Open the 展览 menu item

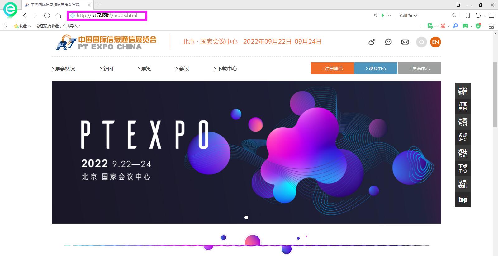coord(145,69)
